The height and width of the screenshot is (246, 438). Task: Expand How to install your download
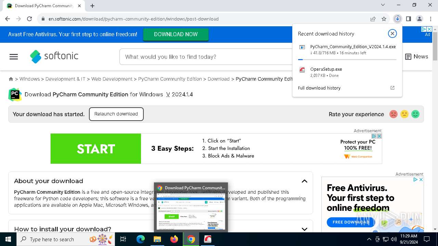click(304, 229)
